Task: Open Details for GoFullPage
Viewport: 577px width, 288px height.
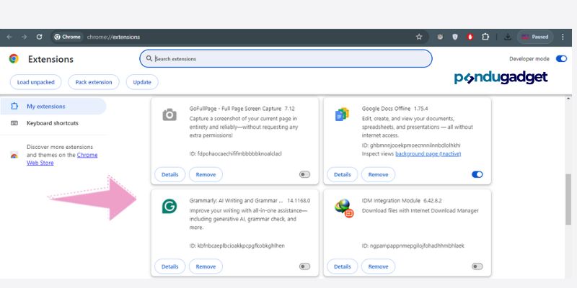Action: click(x=169, y=174)
